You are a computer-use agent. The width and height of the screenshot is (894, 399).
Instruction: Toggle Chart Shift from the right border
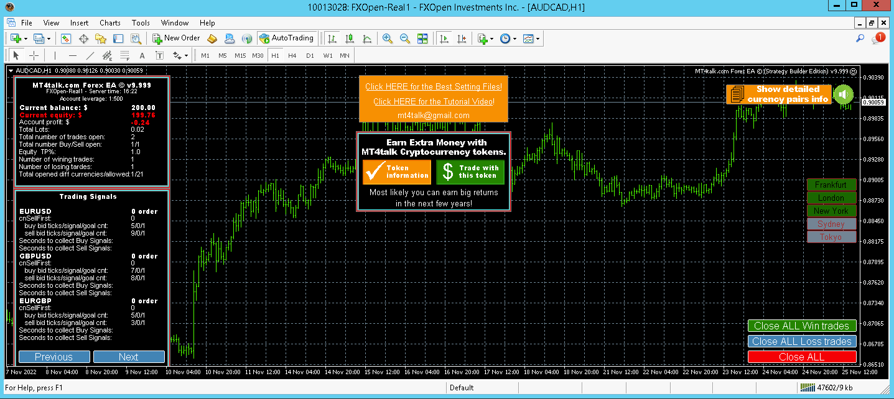click(461, 39)
